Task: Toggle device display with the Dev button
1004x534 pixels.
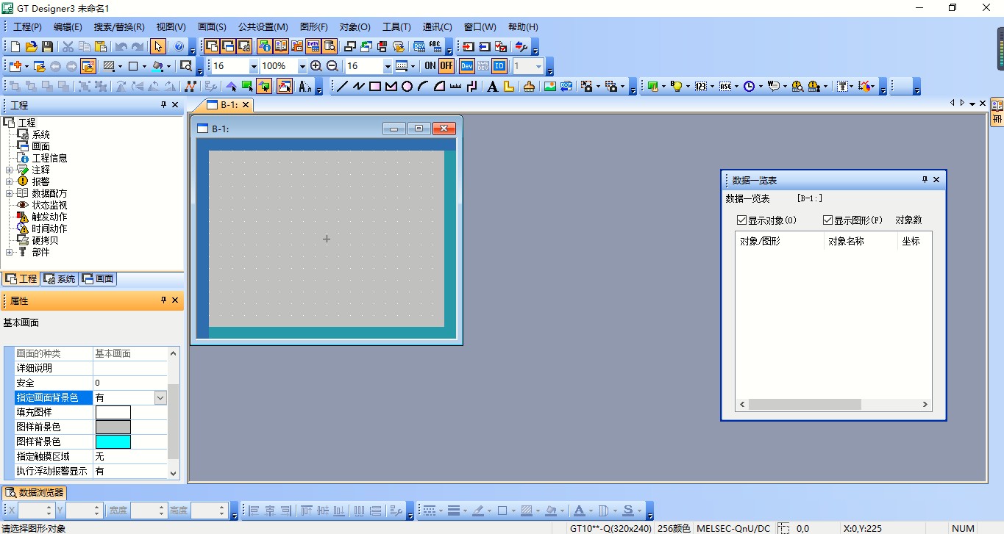Action: 467,66
